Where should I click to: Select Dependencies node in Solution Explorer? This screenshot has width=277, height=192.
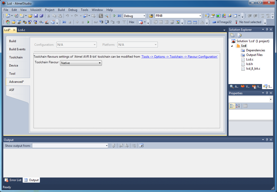click(x=255, y=50)
